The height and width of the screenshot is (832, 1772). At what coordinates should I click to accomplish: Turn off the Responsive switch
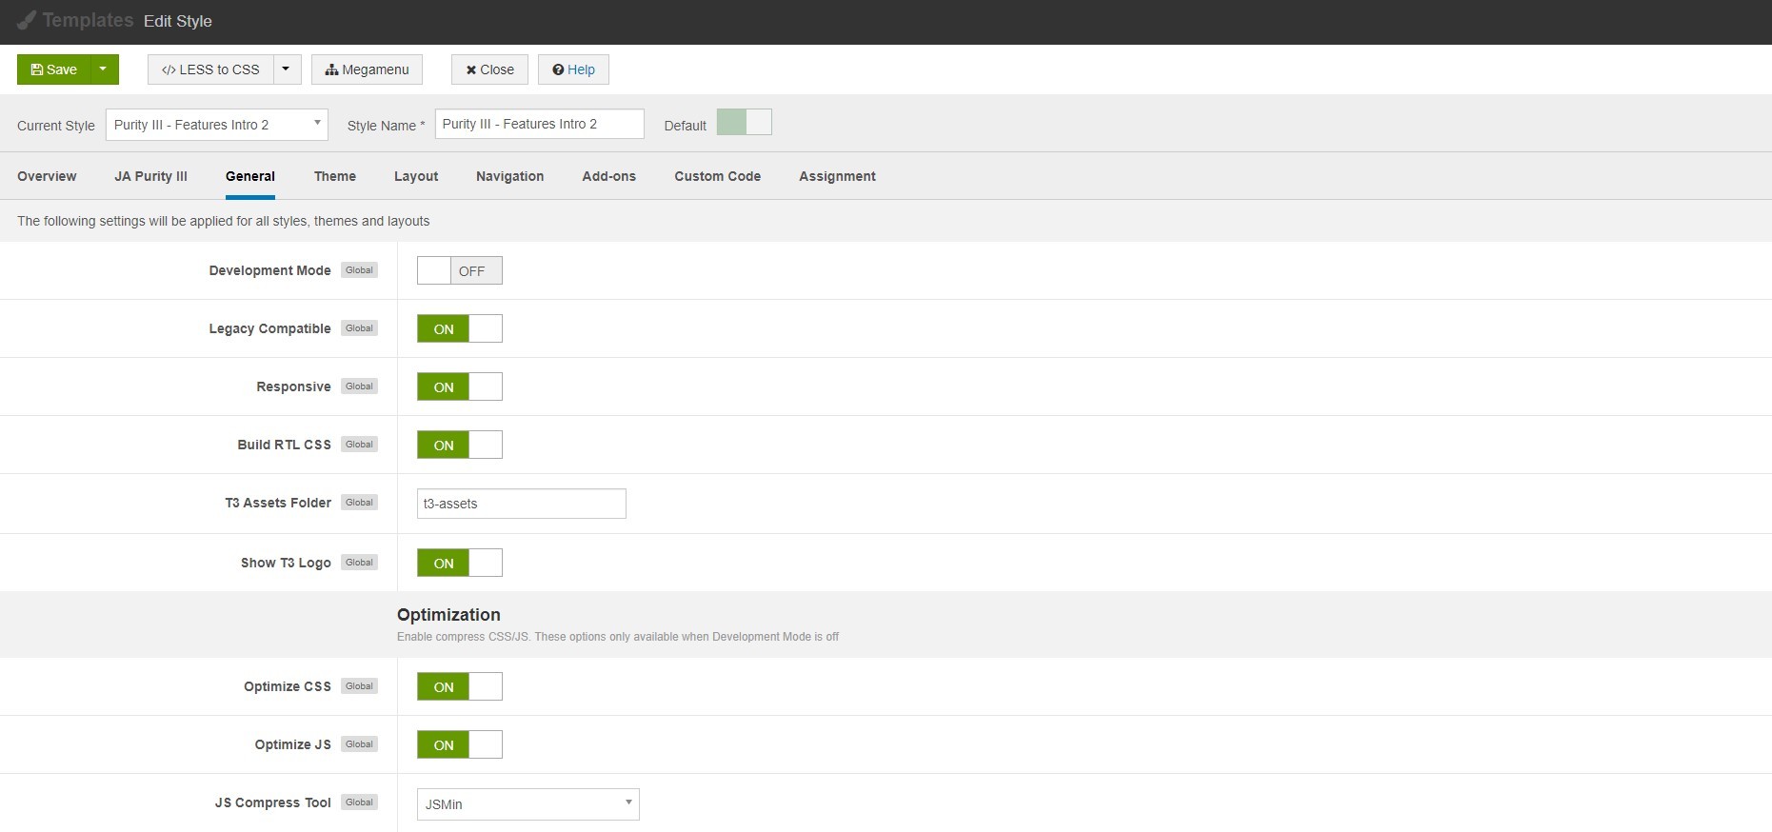[459, 386]
